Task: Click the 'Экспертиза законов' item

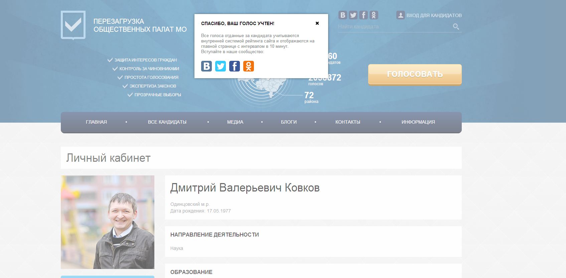Action: point(153,86)
